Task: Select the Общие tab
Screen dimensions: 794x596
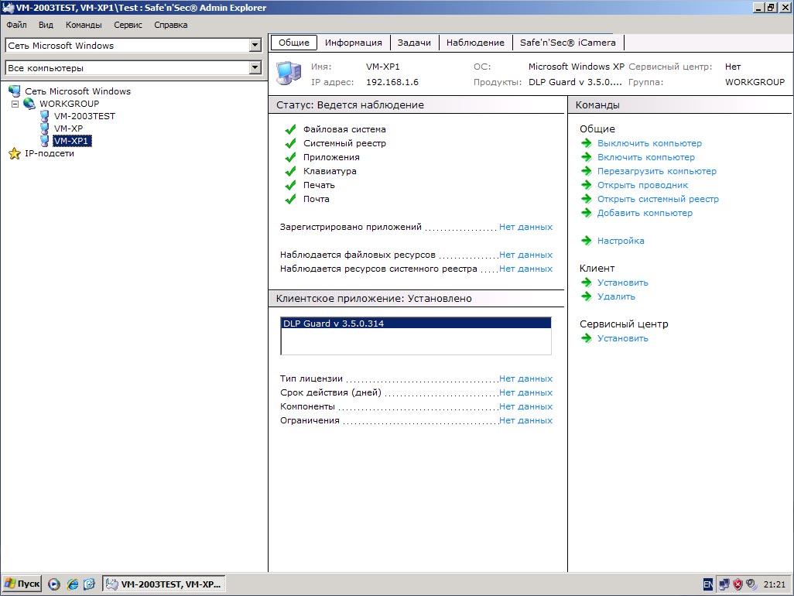Action: 294,43
